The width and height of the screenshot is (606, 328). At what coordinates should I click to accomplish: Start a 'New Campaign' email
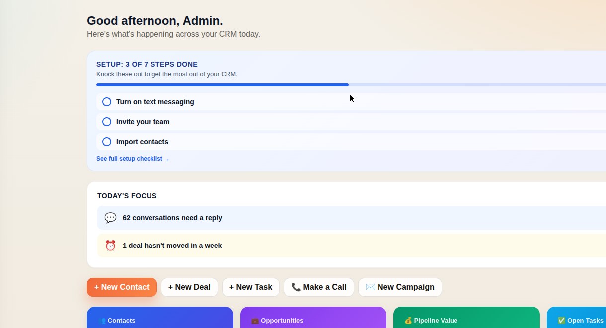point(400,287)
